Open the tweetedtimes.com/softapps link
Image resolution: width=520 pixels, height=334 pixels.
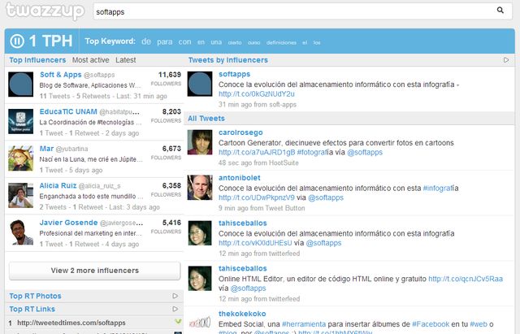71,323
